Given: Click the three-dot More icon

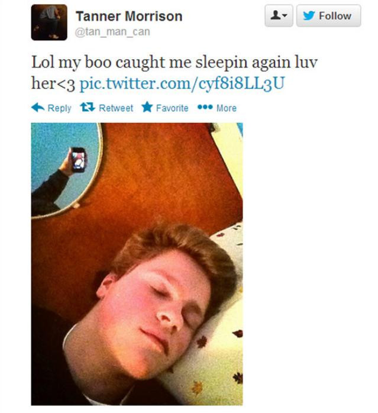Looking at the screenshot, I should (205, 107).
